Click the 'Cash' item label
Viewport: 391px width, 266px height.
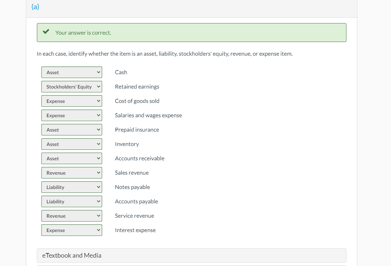121,72
